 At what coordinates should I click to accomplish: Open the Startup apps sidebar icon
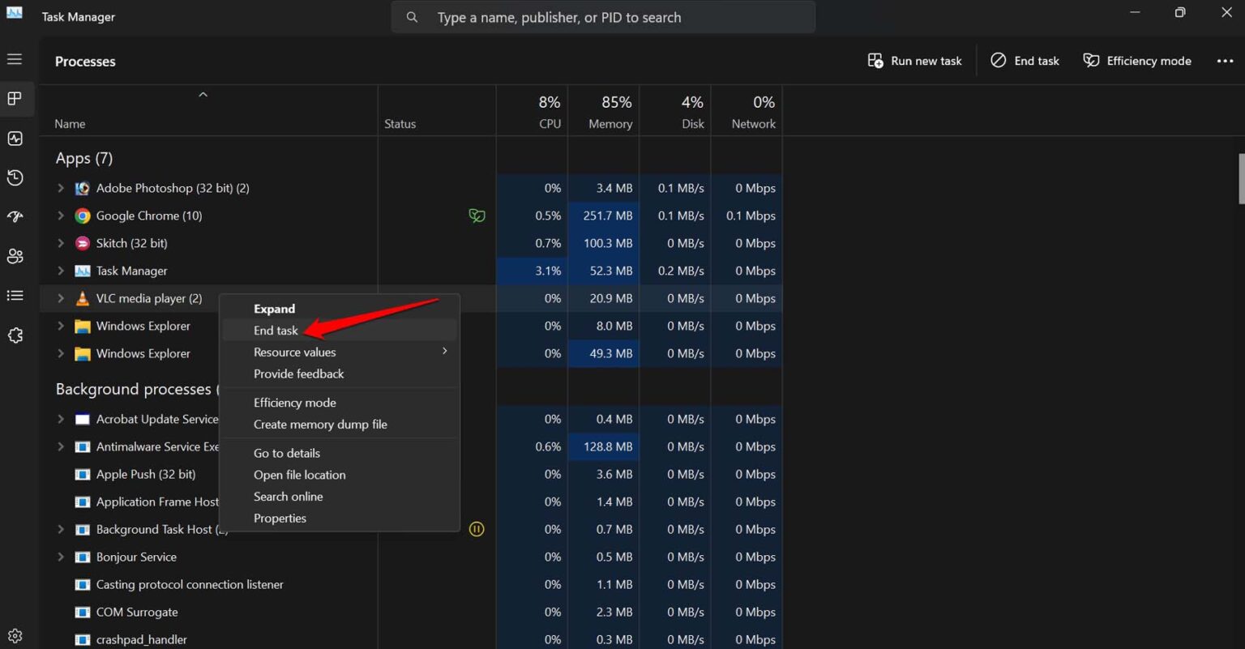click(x=15, y=216)
